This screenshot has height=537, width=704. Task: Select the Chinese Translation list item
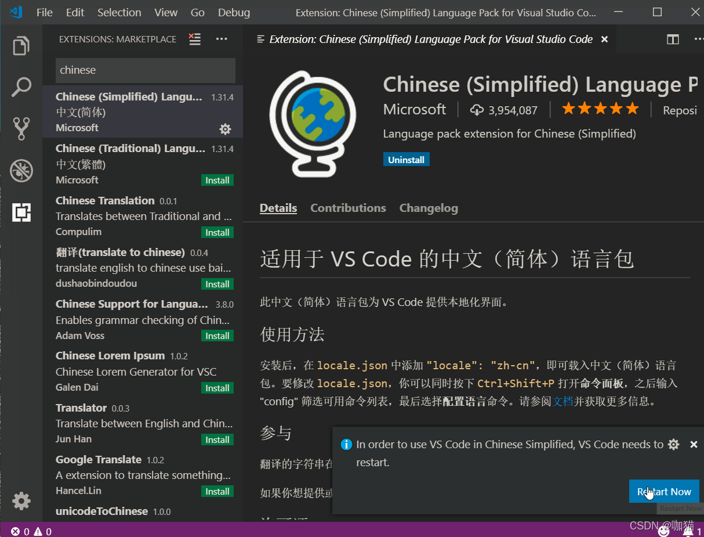(x=143, y=215)
